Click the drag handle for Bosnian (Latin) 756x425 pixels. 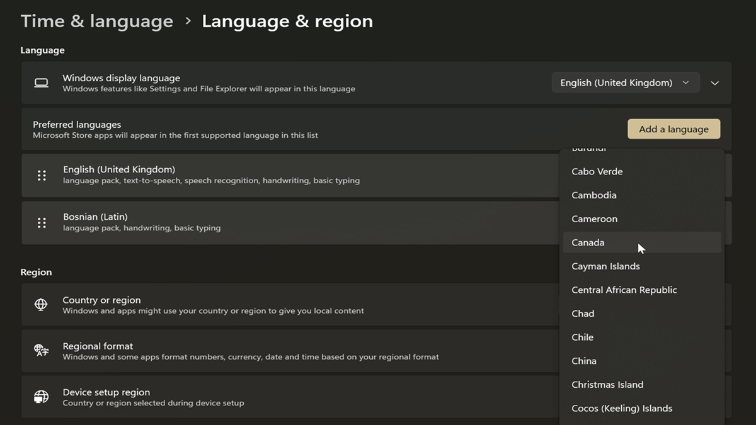click(x=42, y=223)
